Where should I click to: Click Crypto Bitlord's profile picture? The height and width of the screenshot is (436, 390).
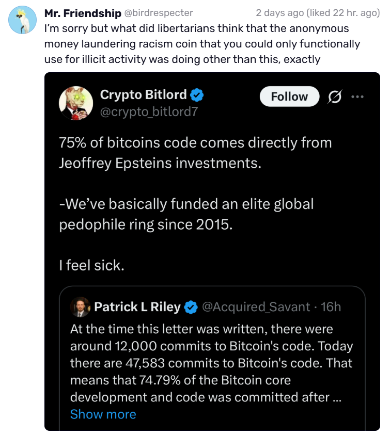(x=76, y=103)
